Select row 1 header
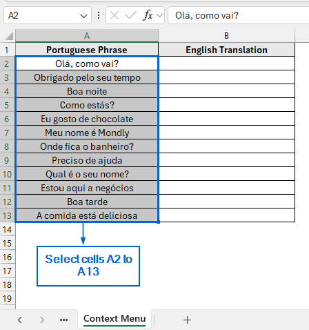Viewport: 309px width, 330px height. (x=8, y=50)
